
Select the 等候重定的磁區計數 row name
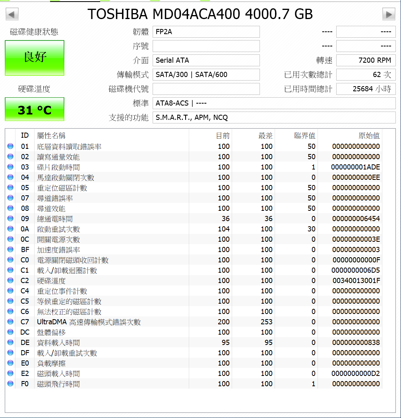pos(69,302)
